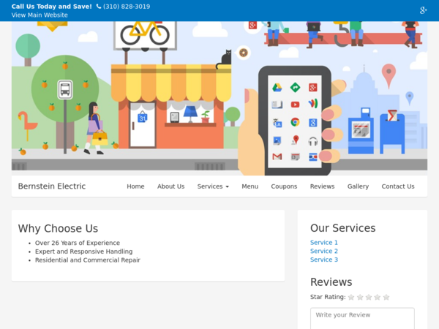The width and height of the screenshot is (439, 329).
Task: Click 'Residential and Commercial Repair' text
Action: click(88, 260)
